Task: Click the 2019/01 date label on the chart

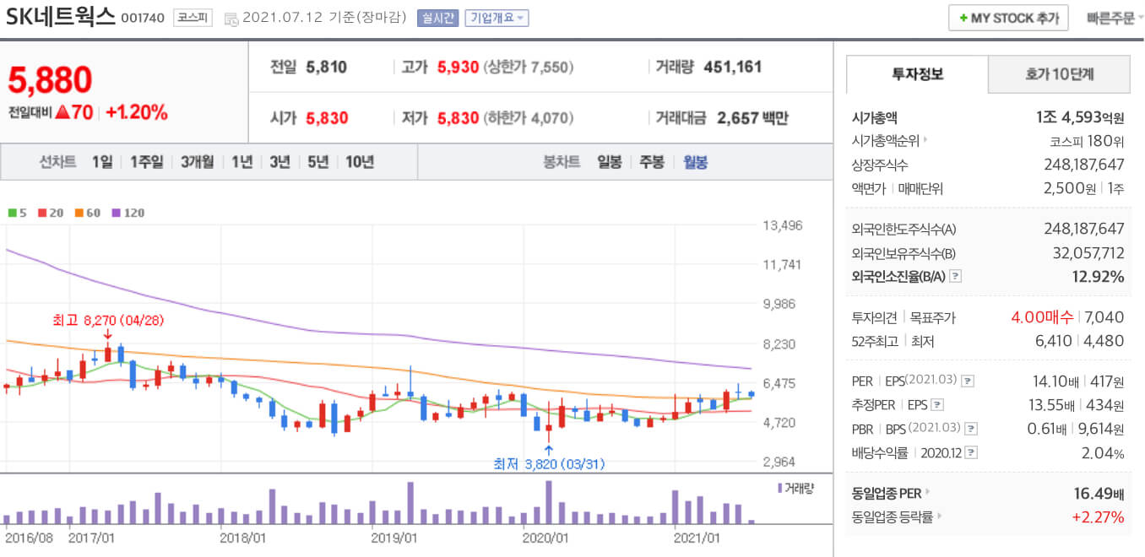Action: click(x=395, y=536)
